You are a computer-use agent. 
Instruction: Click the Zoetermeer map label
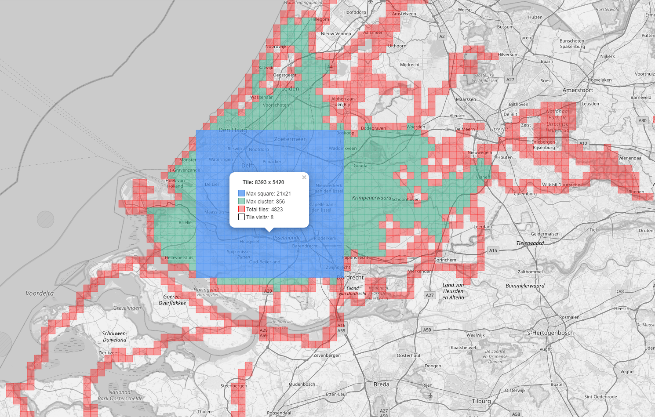(290, 139)
